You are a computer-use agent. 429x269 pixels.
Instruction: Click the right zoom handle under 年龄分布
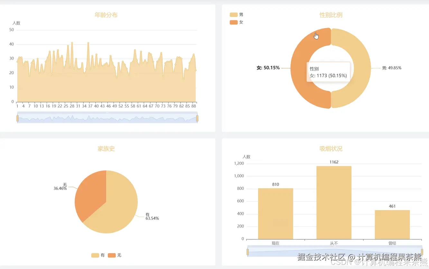pos(197,118)
